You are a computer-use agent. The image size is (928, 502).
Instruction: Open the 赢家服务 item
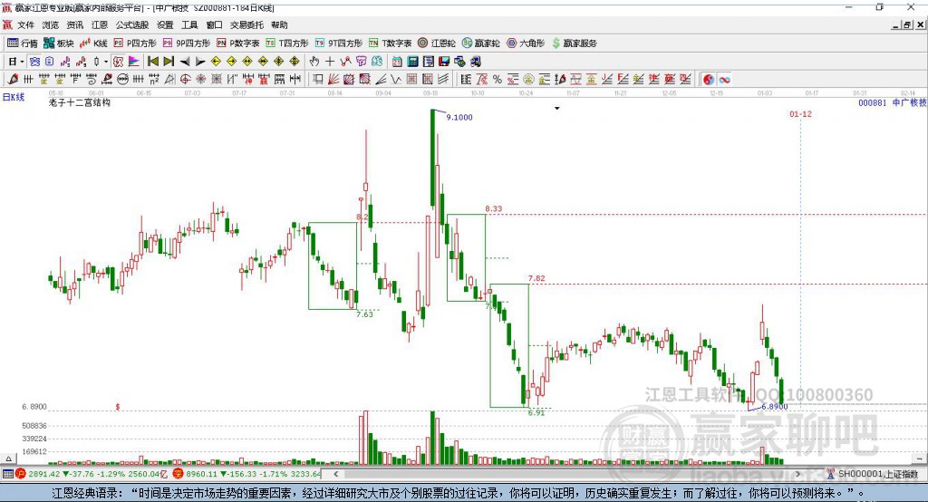(574, 43)
